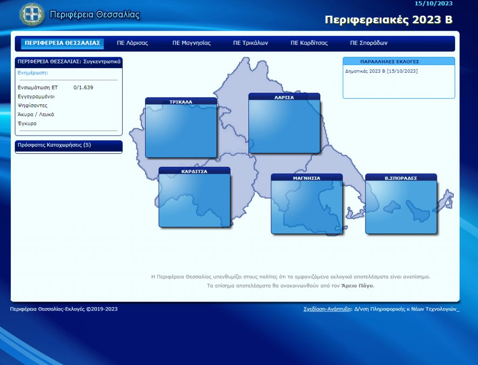This screenshot has height=365, width=478.
Task: Select the ΜΑΓΝΗΣΙΑ map panel
Action: coord(307,204)
